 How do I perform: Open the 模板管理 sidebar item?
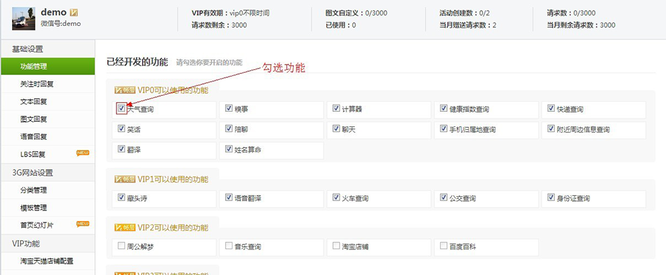pos(34,207)
